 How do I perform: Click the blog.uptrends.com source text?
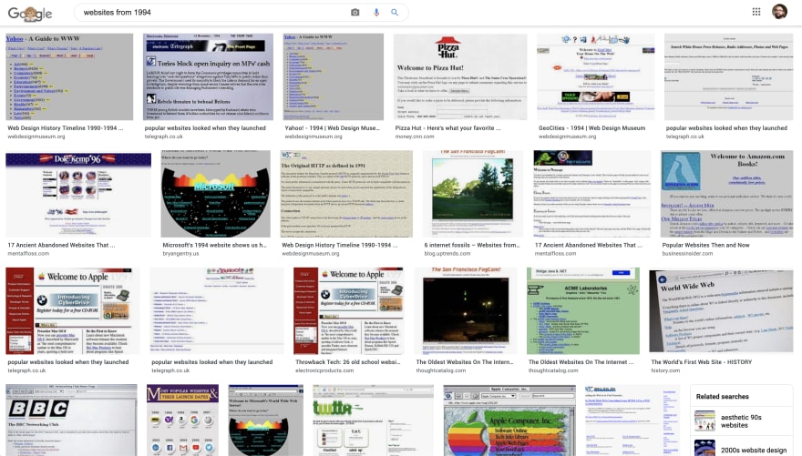click(x=447, y=253)
